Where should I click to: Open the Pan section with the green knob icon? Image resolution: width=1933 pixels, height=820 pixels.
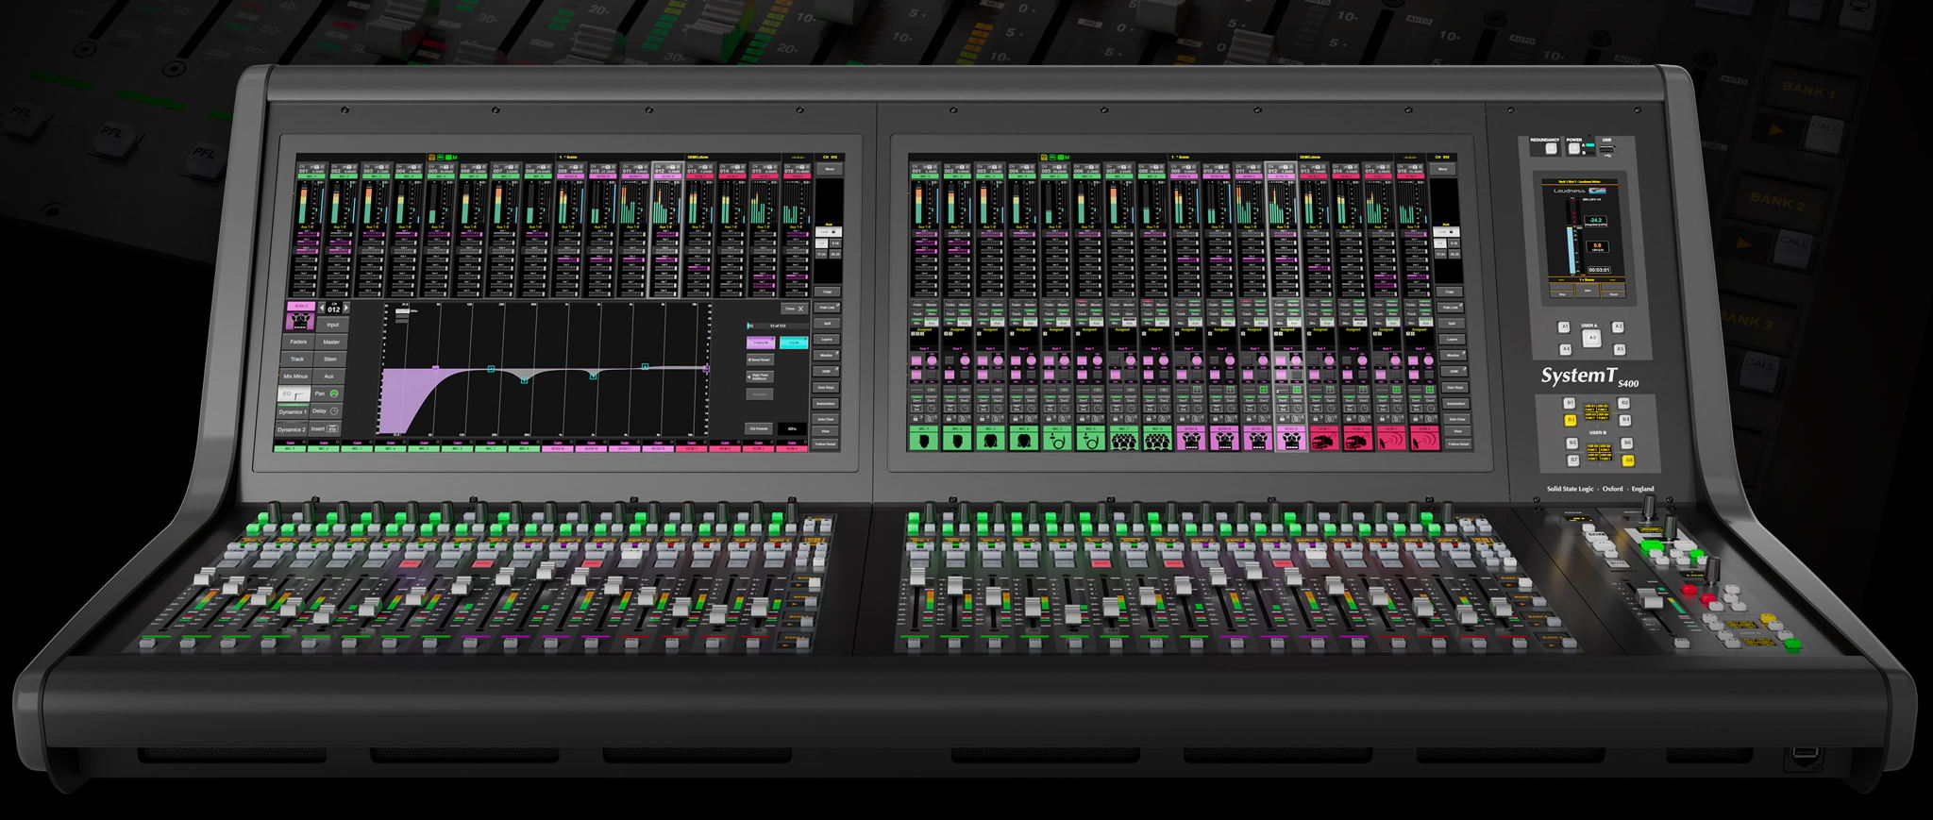327,393
